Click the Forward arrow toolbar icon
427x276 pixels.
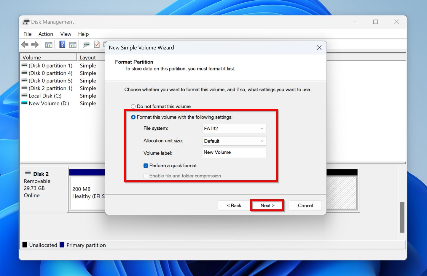pos(35,44)
